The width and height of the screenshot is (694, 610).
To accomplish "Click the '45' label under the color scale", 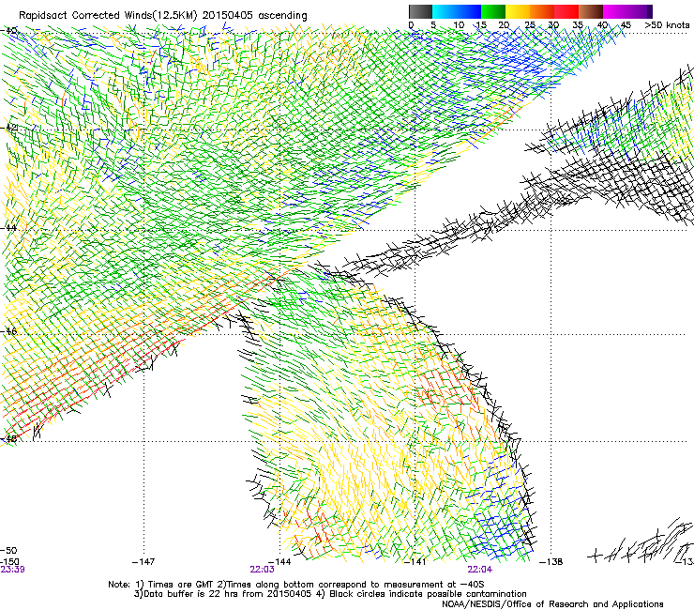I will coord(626,24).
